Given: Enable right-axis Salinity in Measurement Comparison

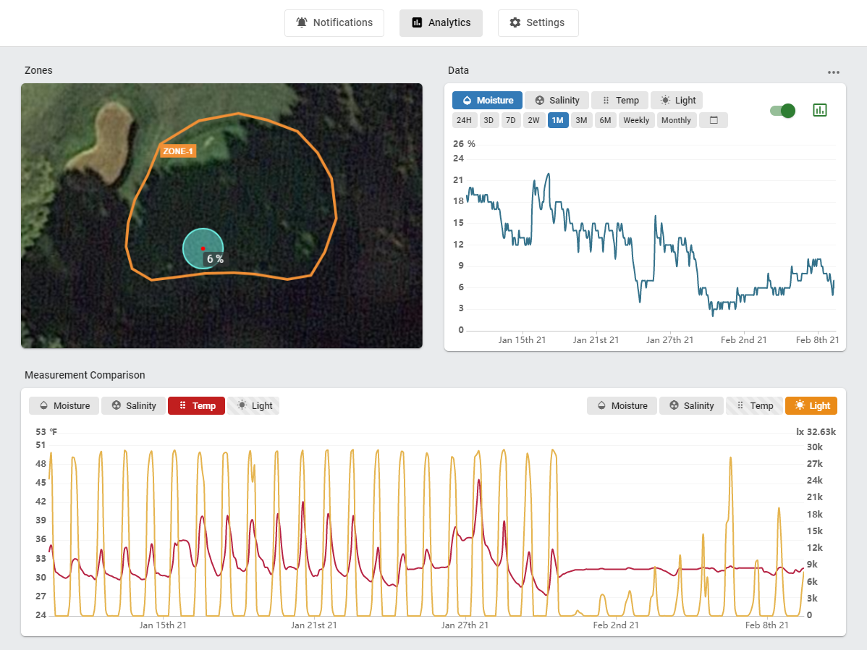Looking at the screenshot, I should tap(692, 405).
